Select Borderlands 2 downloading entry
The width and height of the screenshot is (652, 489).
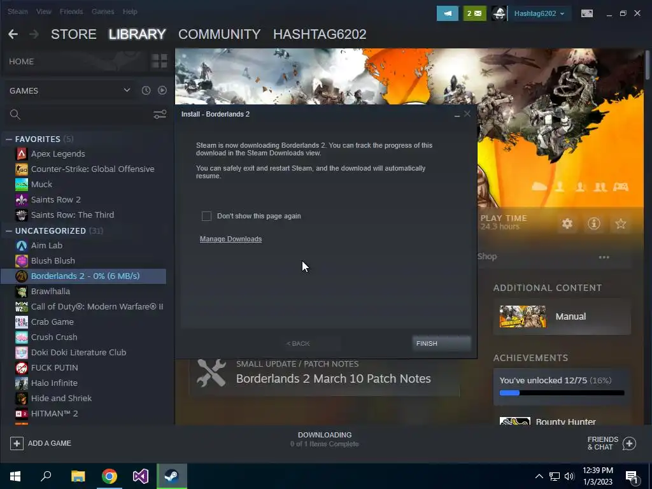pos(84,276)
